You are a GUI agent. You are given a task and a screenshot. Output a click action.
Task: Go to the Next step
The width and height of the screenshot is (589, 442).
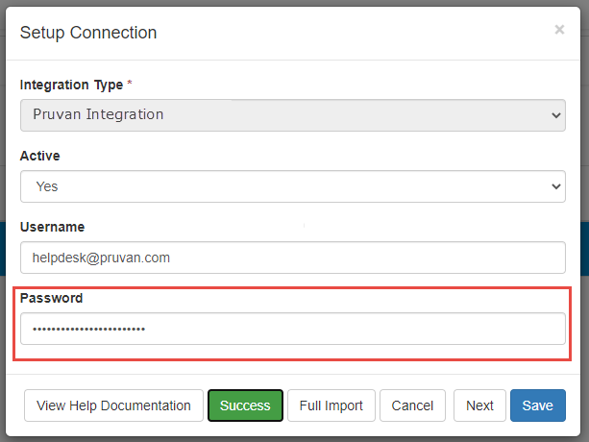point(479,405)
